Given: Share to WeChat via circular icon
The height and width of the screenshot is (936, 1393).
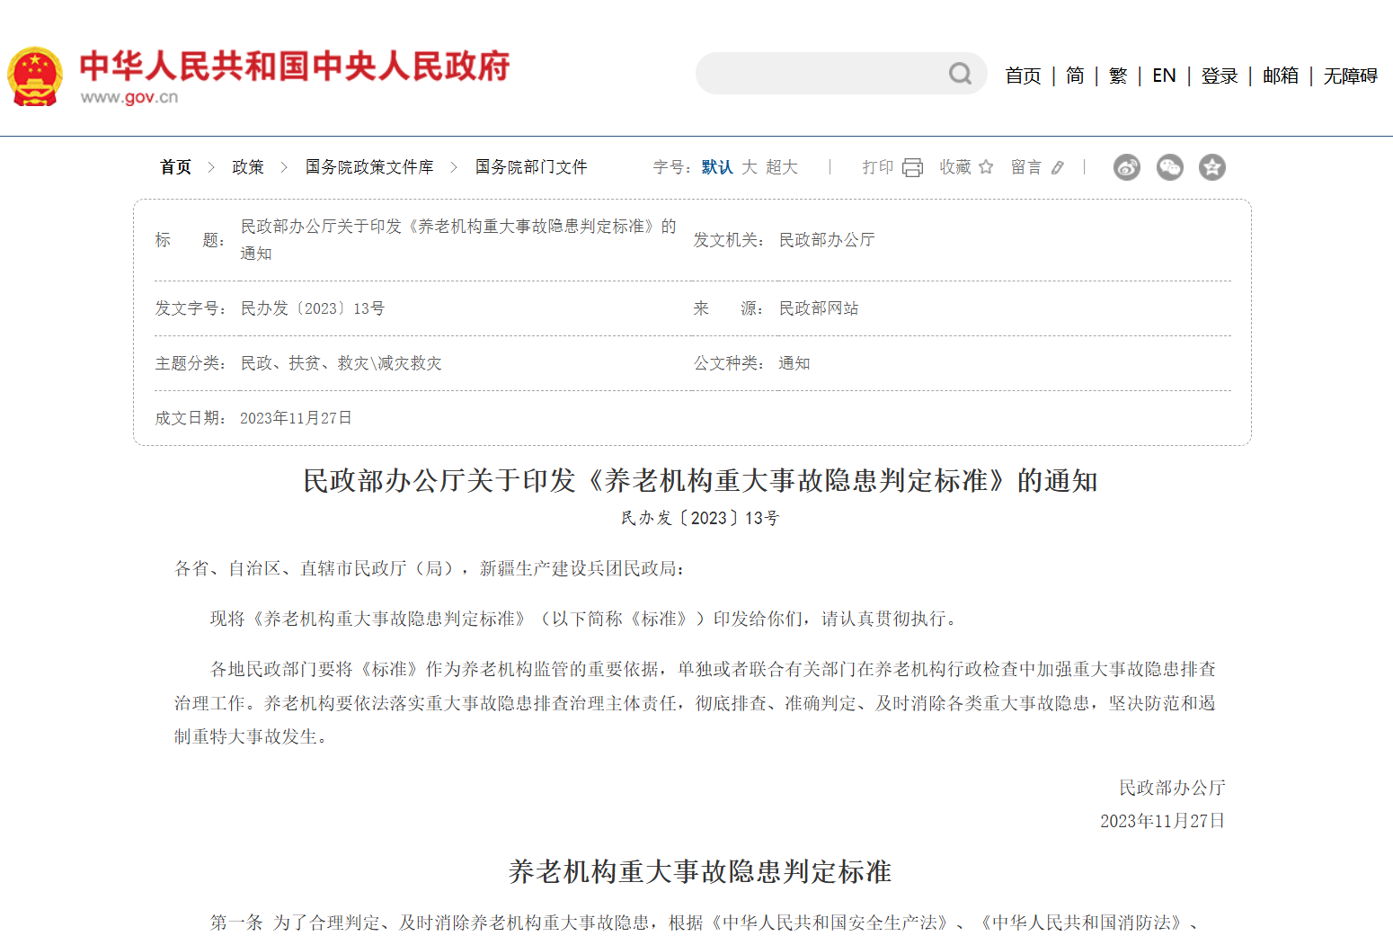Looking at the screenshot, I should 1169,167.
